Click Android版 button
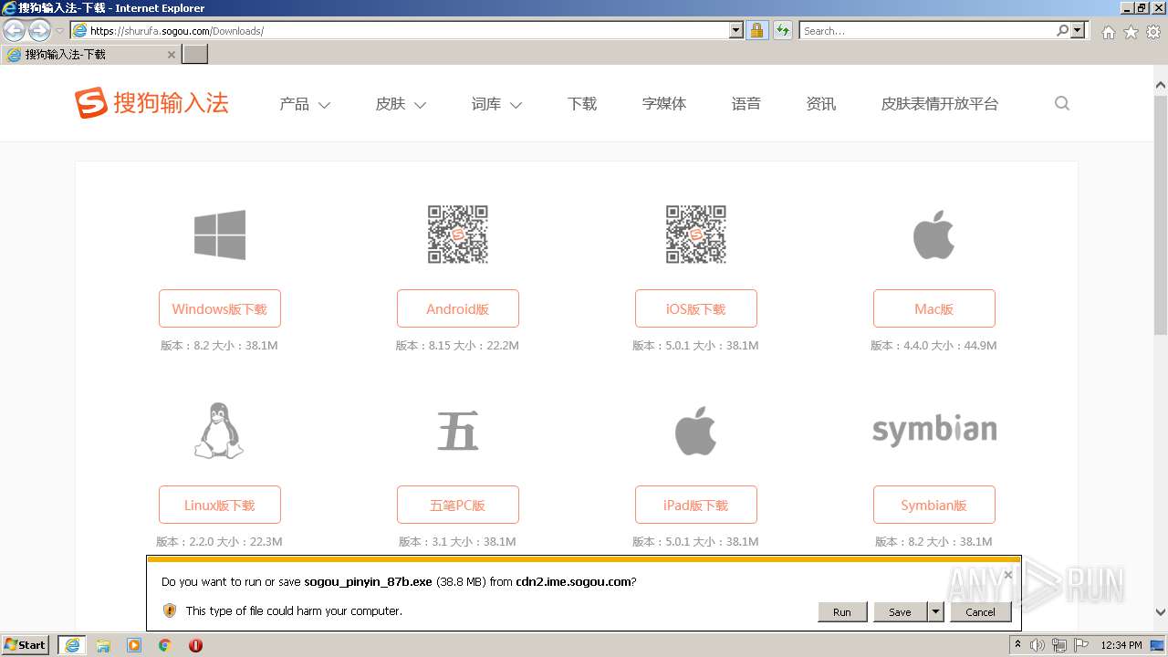The image size is (1168, 657). click(x=458, y=308)
